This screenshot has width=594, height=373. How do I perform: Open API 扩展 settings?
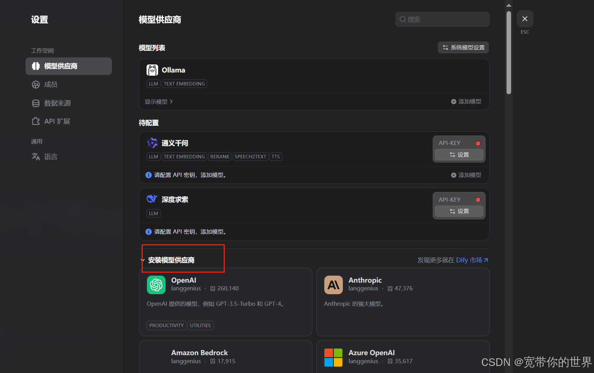[57, 121]
